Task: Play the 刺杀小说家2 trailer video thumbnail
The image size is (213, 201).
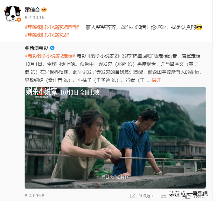Action: tap(115, 137)
